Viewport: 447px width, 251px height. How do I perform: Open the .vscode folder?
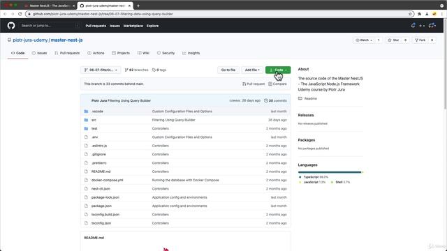click(97, 112)
